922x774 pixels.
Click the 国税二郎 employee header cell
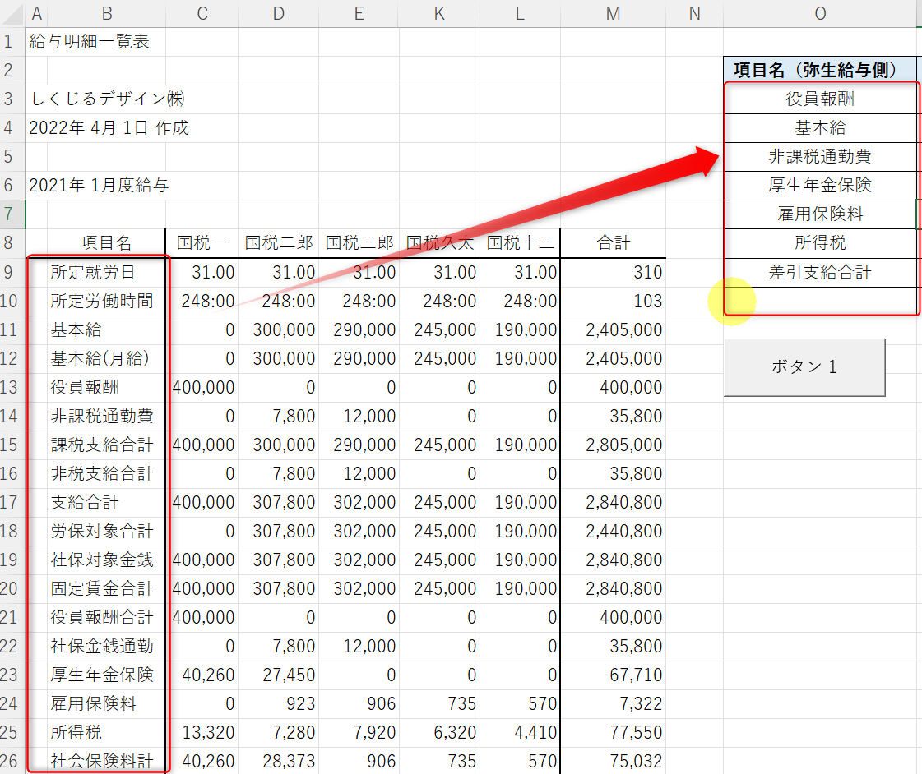(x=279, y=242)
